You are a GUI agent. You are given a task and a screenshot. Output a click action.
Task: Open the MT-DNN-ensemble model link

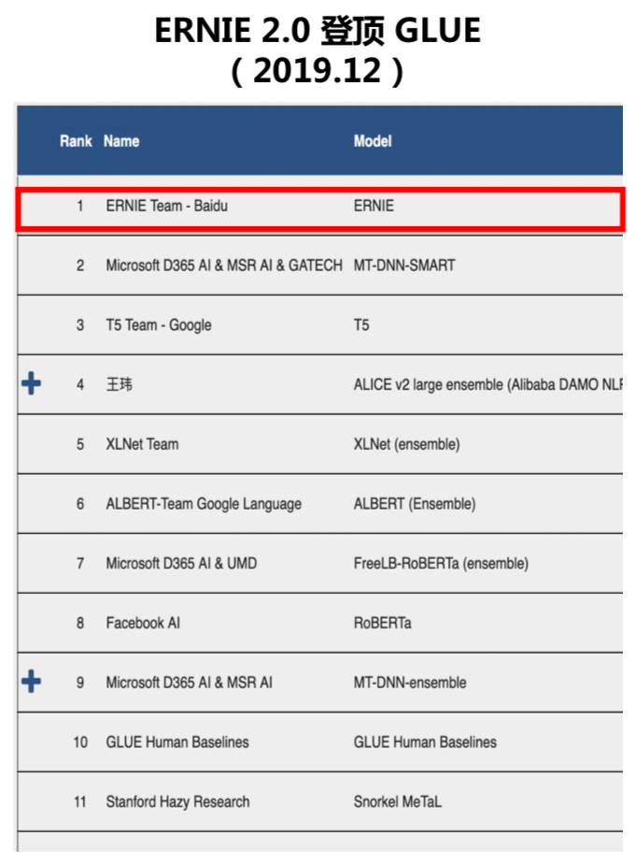click(x=410, y=683)
